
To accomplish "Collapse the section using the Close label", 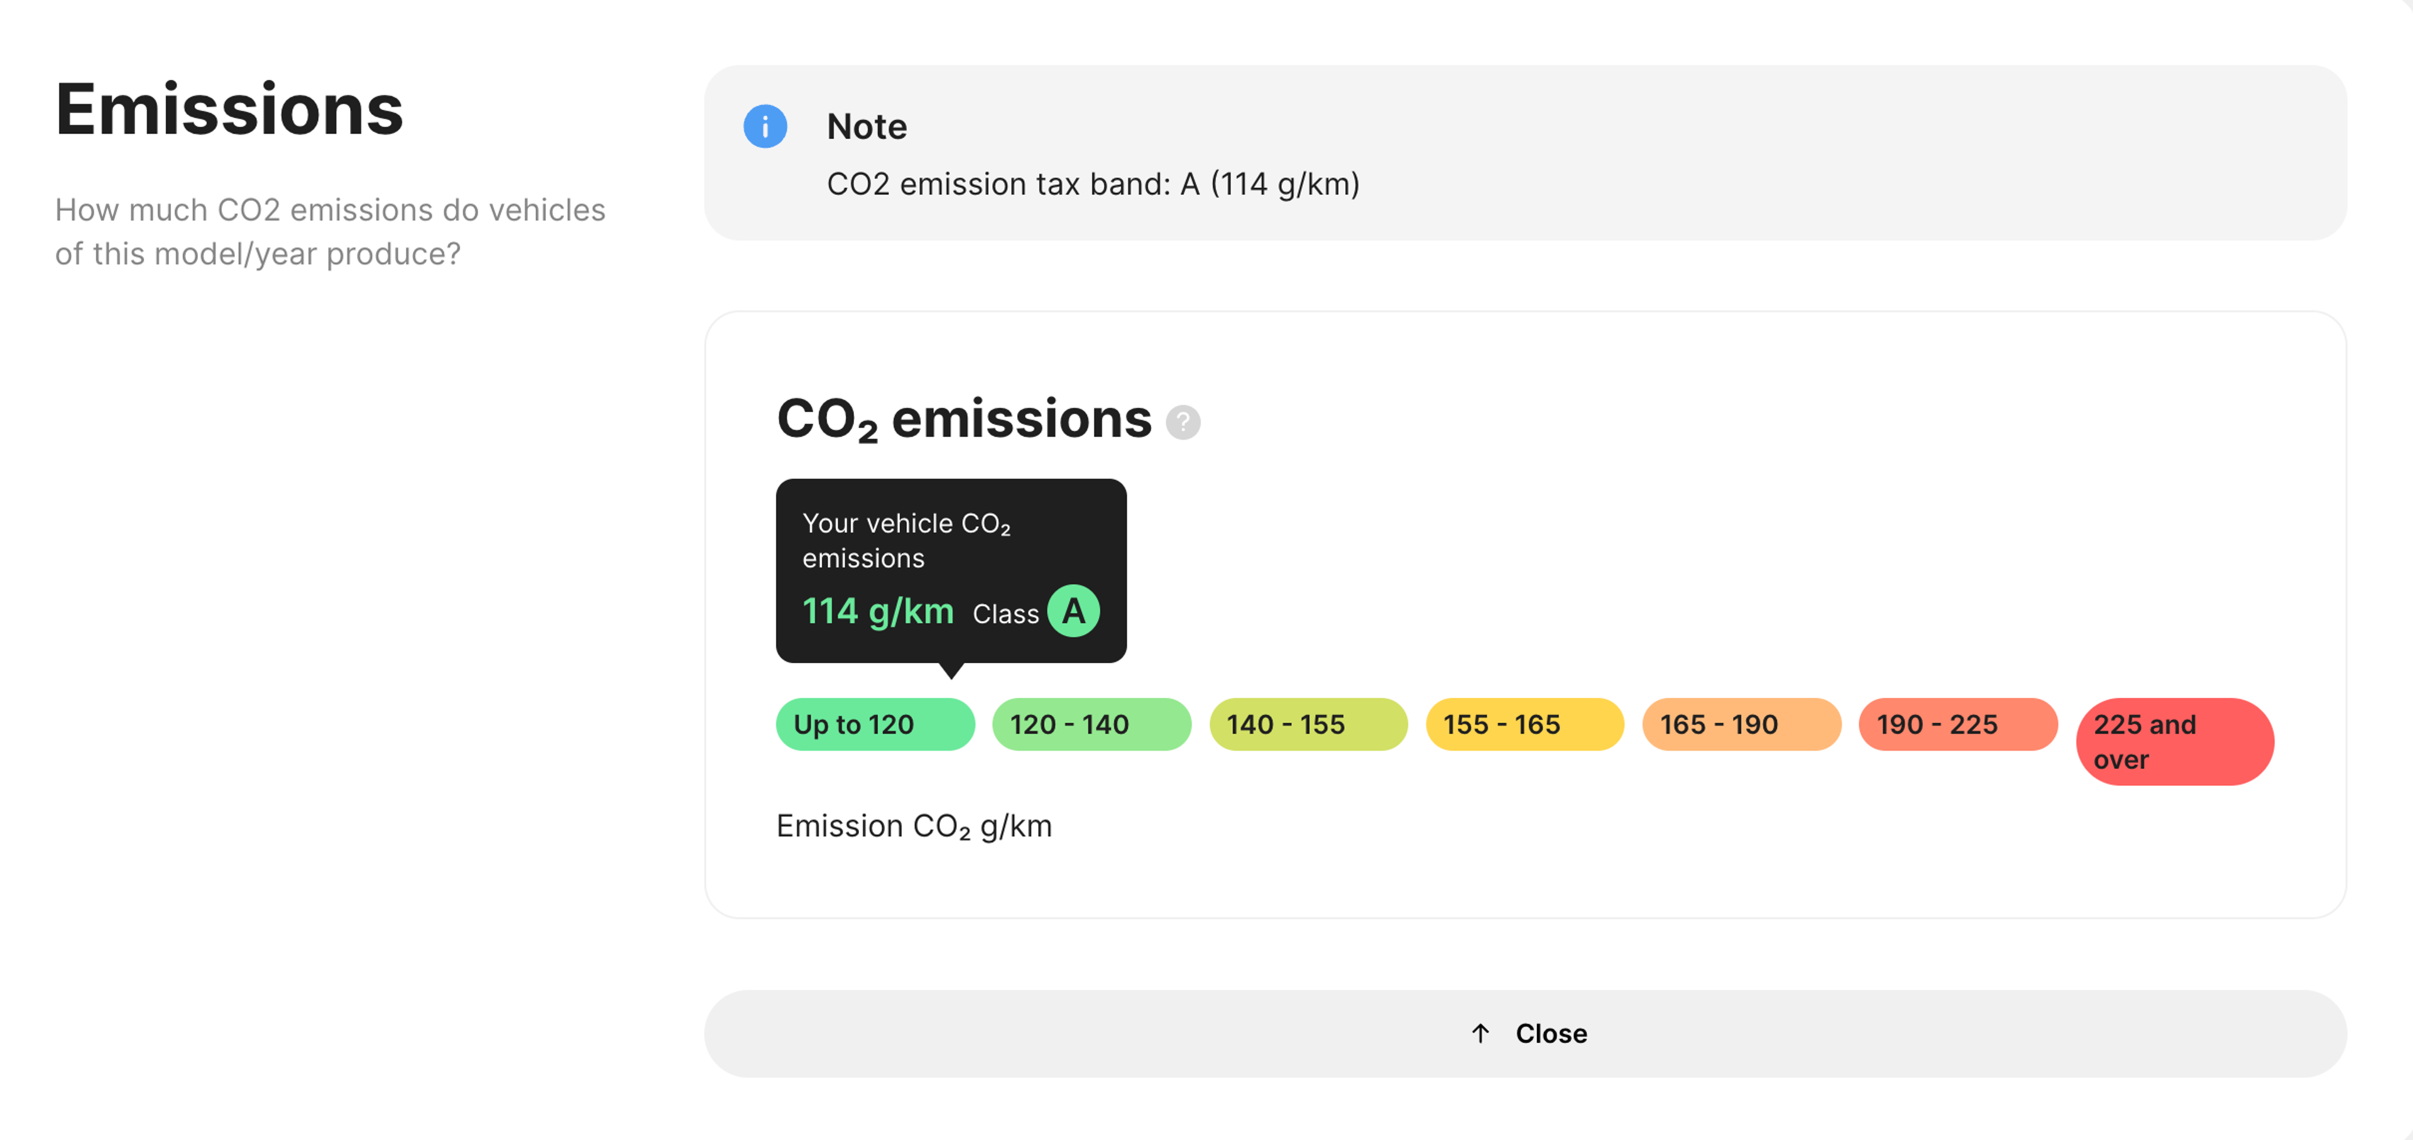I will pyautogui.click(x=1550, y=1033).
